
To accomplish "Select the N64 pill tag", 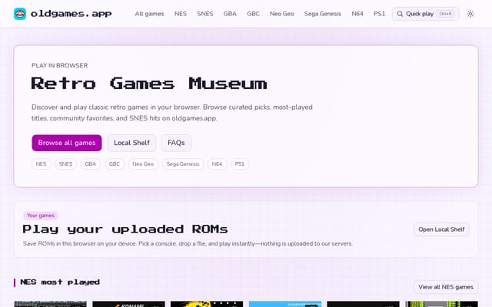I will (x=217, y=163).
